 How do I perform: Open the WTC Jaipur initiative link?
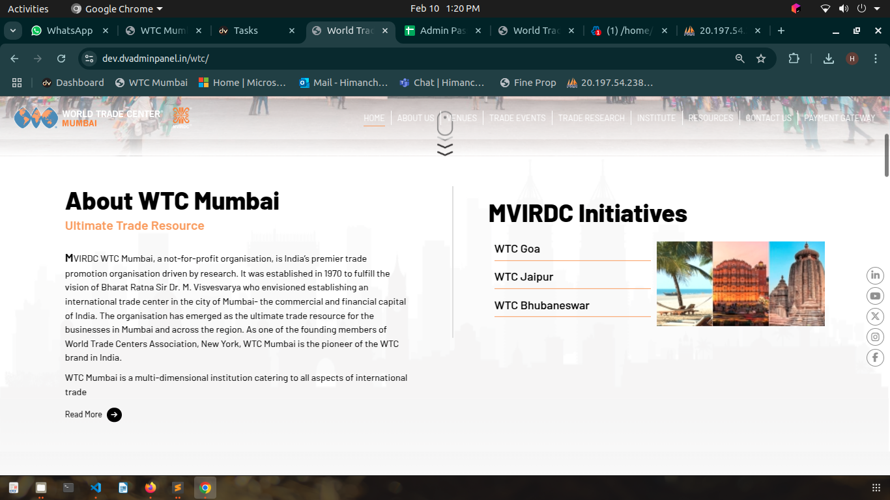pos(524,277)
